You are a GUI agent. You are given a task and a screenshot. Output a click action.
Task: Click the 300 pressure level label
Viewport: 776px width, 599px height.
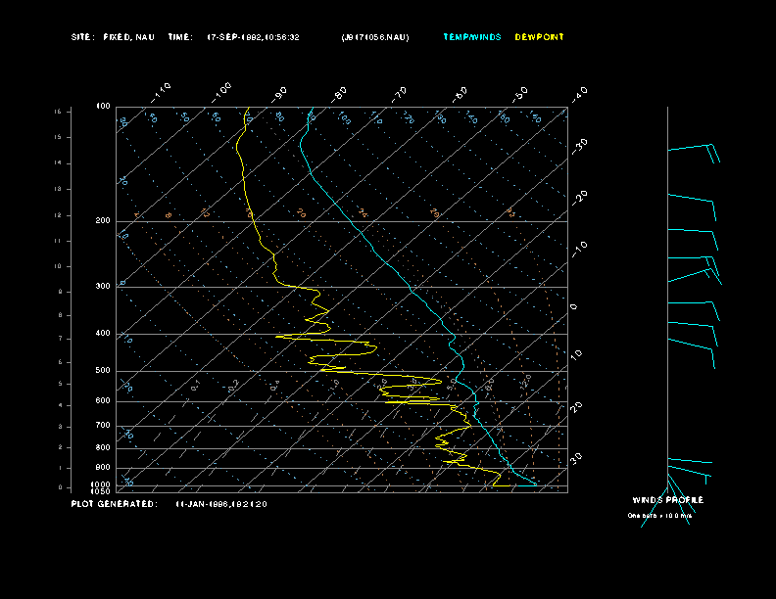click(103, 286)
